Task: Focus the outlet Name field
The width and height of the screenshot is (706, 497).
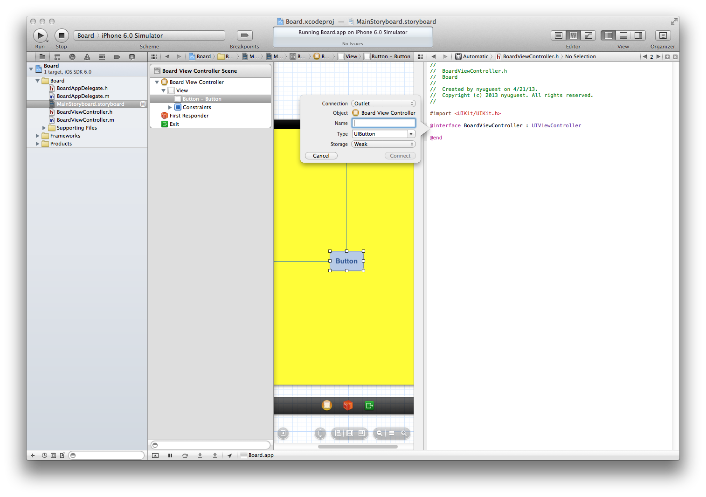Action: pos(384,123)
